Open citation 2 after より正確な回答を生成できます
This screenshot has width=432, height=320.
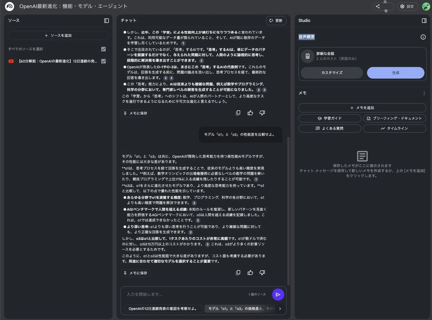point(191,232)
